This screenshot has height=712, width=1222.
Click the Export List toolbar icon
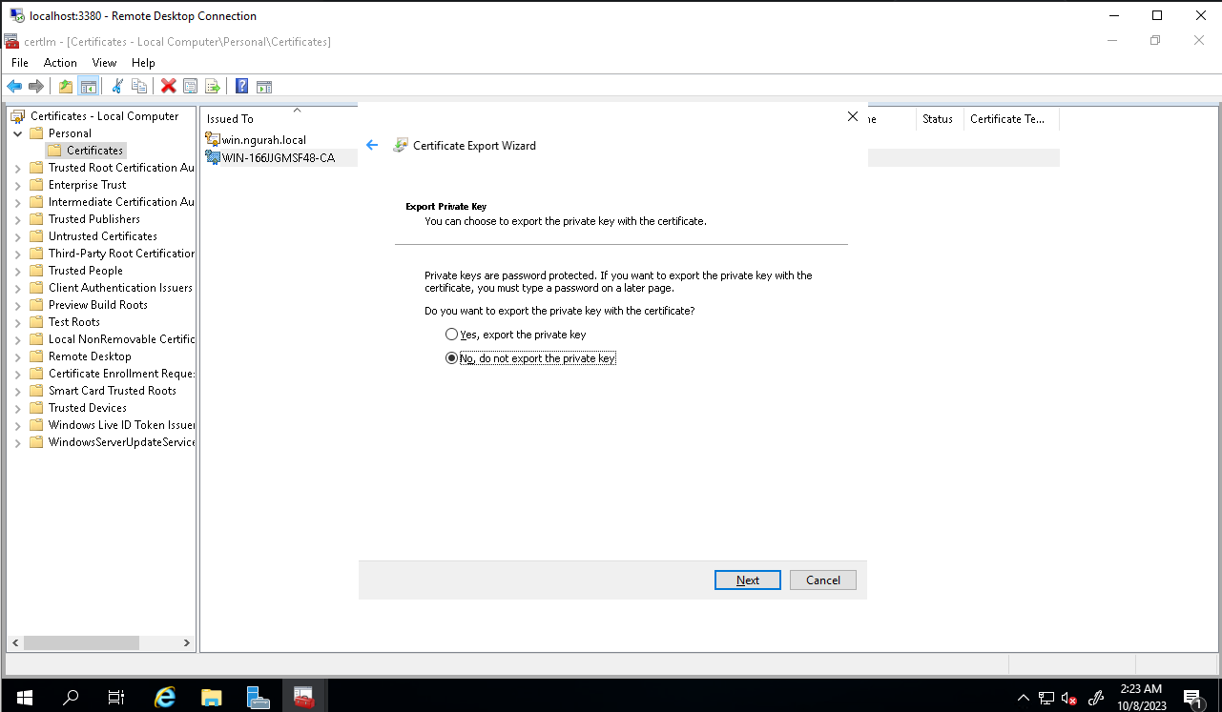tap(213, 87)
